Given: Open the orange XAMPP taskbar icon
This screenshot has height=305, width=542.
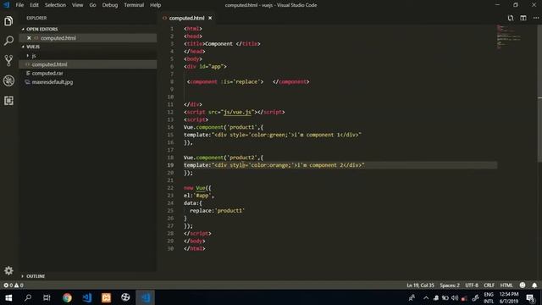Looking at the screenshot, I should coord(106,297).
